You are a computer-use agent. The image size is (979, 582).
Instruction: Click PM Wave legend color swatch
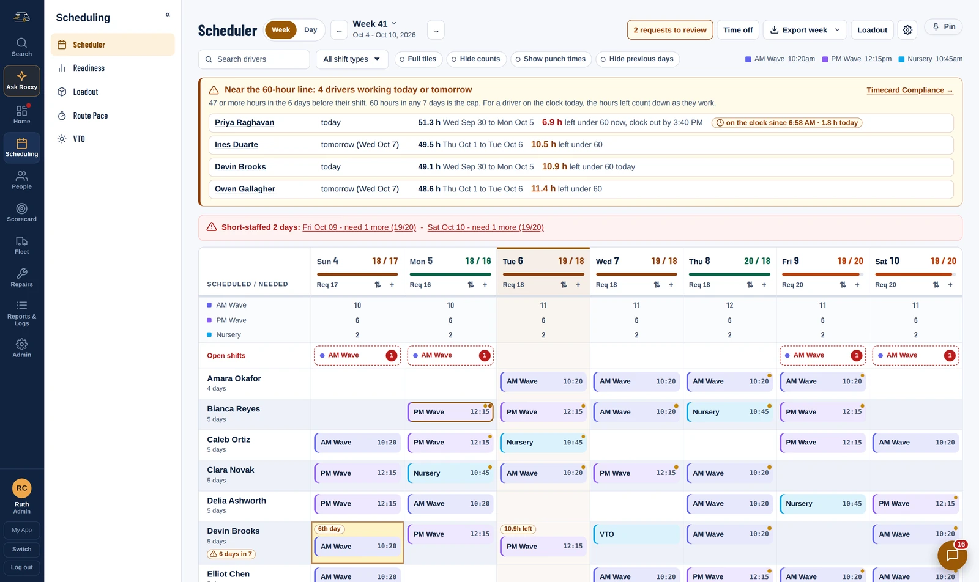[825, 59]
